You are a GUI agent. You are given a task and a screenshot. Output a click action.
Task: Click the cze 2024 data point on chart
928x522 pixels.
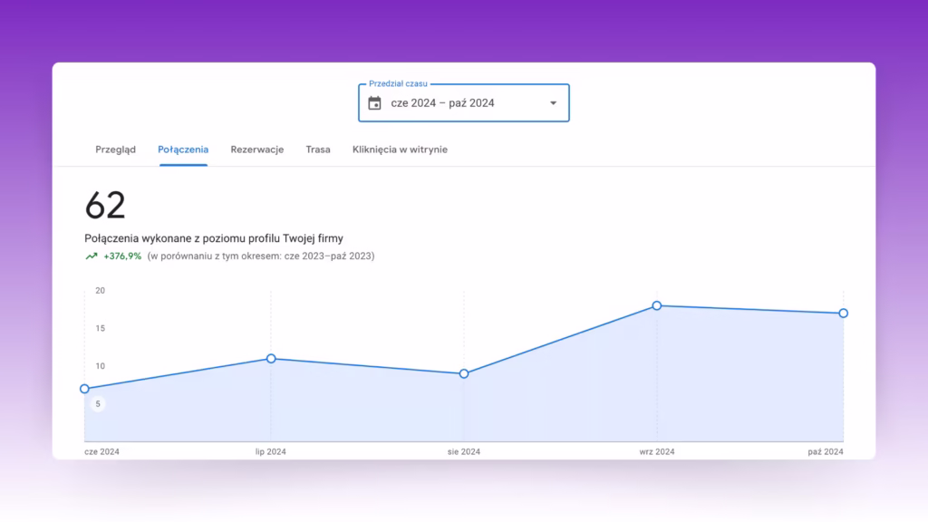[84, 389]
